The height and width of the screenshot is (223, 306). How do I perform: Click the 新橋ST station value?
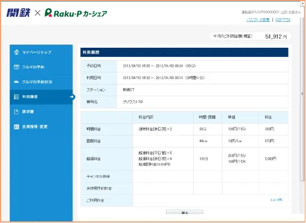128,90
